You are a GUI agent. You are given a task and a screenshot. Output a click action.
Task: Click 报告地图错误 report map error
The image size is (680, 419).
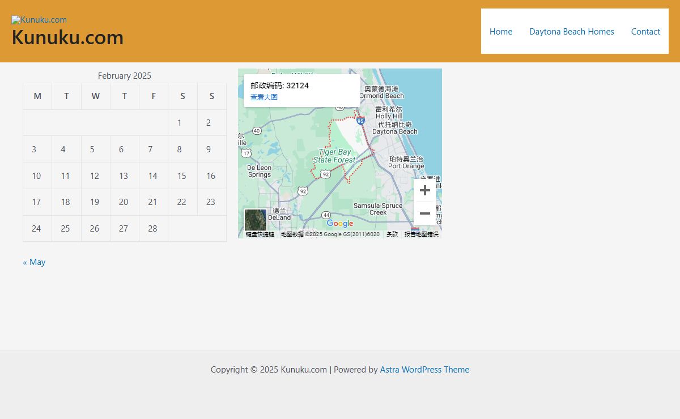pyautogui.click(x=422, y=234)
